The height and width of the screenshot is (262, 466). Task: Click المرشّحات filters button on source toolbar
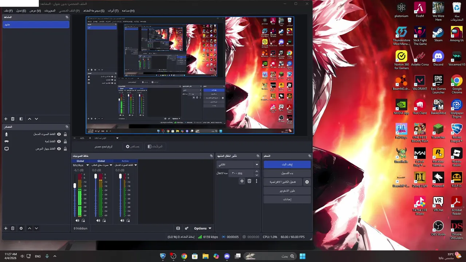pyautogui.click(x=155, y=146)
